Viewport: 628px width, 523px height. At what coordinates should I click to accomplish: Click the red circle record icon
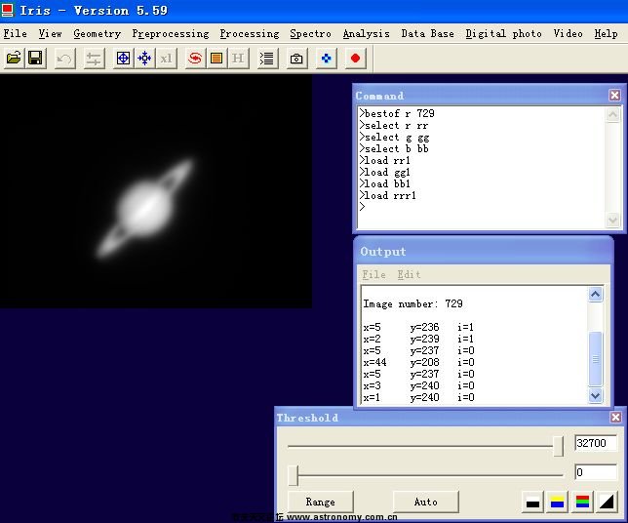click(355, 59)
